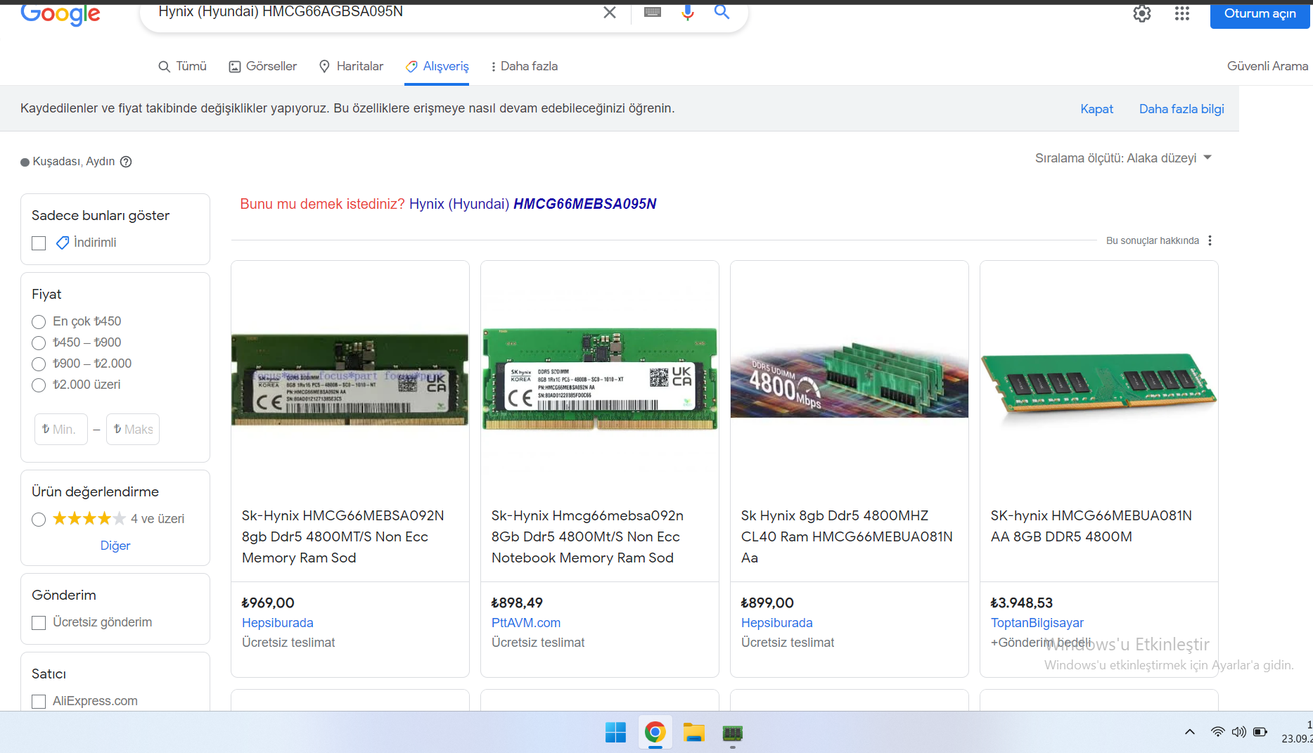The width and height of the screenshot is (1313, 753).
Task: Click the battery status tray icon
Action: (1260, 732)
